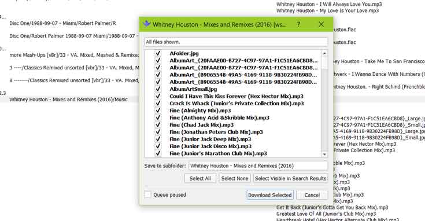Select Crack Is Whack (Junior's Private Collection Mix).mp3
425x221 pixels.
pyautogui.click(x=236, y=104)
